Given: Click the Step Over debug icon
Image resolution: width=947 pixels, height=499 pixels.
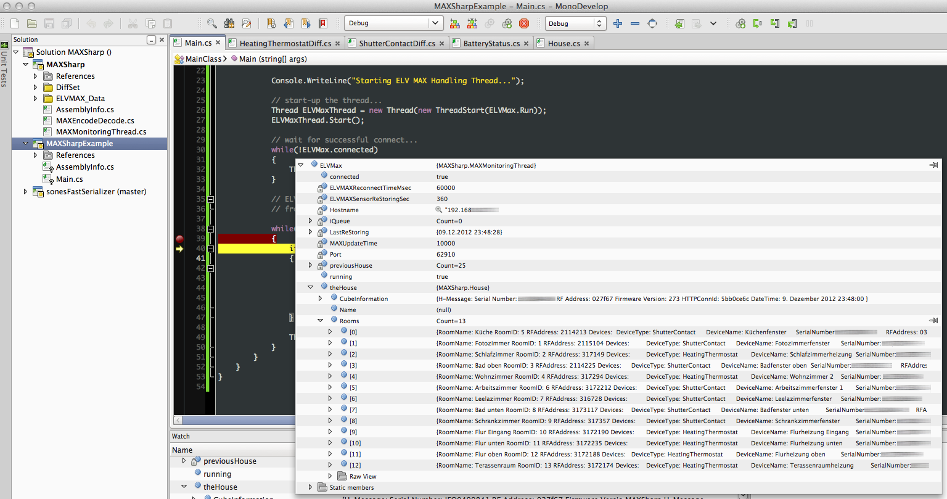Looking at the screenshot, I should point(758,23).
